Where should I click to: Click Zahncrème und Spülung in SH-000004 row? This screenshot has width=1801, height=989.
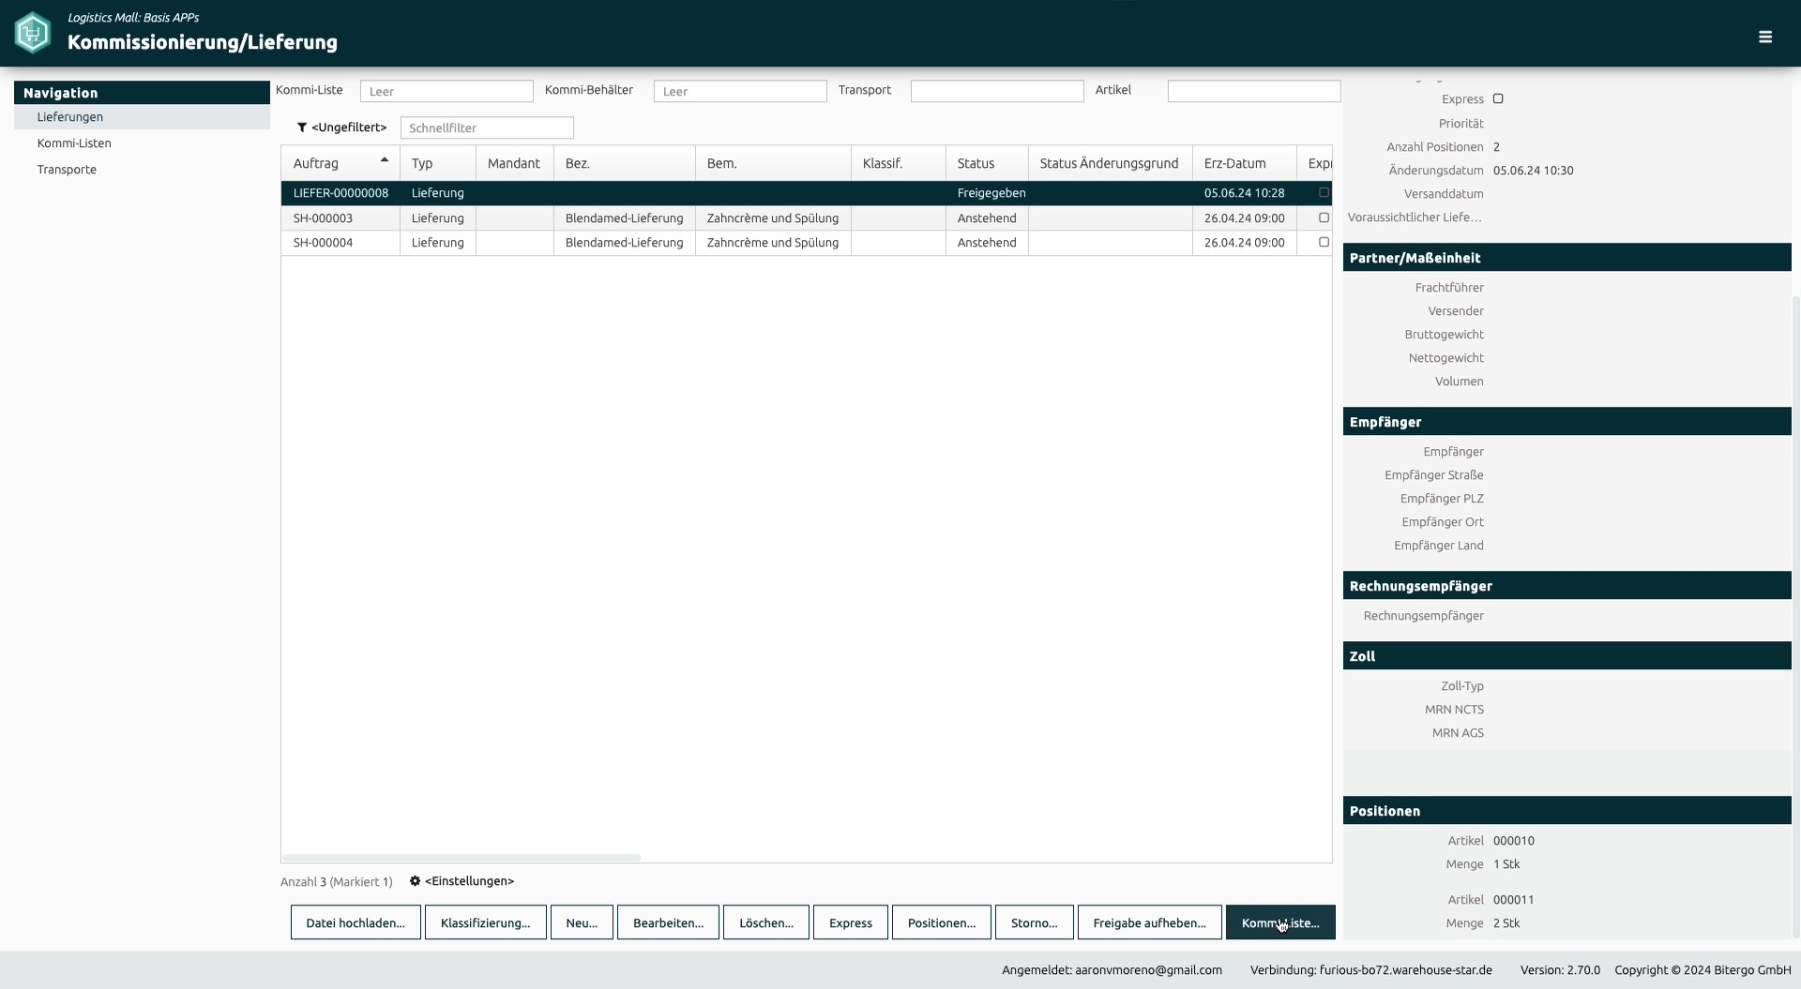[x=773, y=243]
